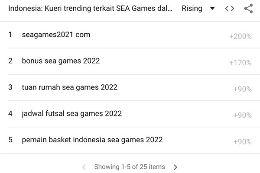Click rank number 3
The image size is (260, 173).
10,87
